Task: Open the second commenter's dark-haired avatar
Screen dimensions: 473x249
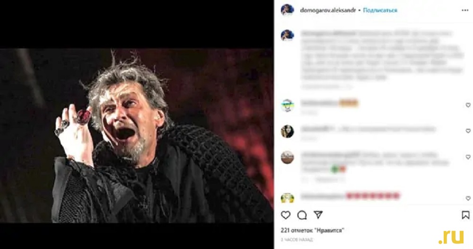Action: 287,131
